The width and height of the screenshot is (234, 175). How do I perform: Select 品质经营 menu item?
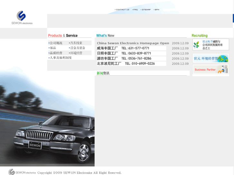[55, 53]
